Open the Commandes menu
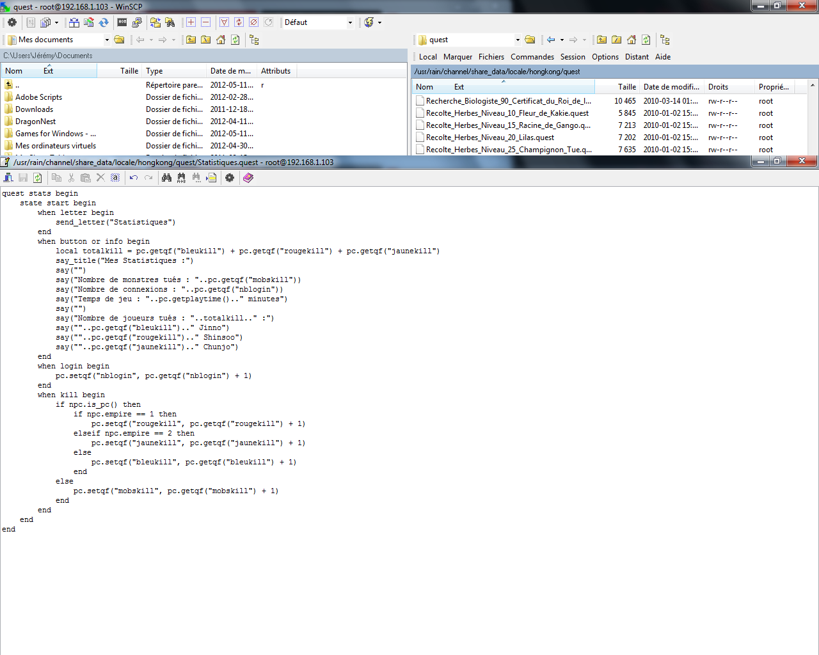The height and width of the screenshot is (655, 819). [532, 57]
